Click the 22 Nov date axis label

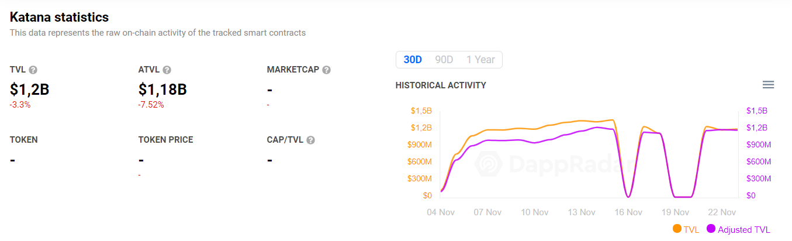pyautogui.click(x=722, y=212)
